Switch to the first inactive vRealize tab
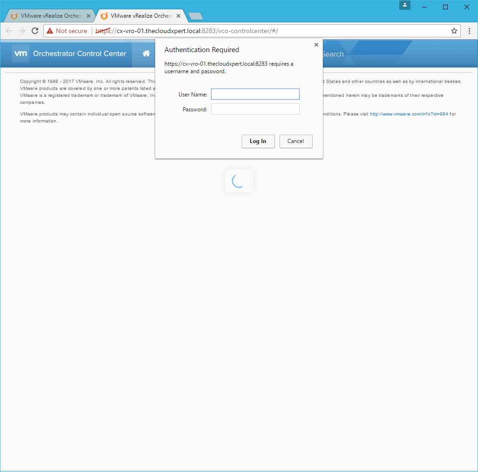This screenshot has height=472, width=478. (47, 16)
